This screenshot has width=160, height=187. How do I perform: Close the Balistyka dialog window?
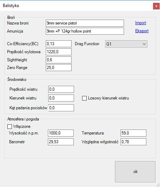point(156,6)
